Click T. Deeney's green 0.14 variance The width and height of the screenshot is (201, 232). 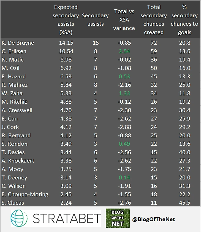tap(124, 178)
